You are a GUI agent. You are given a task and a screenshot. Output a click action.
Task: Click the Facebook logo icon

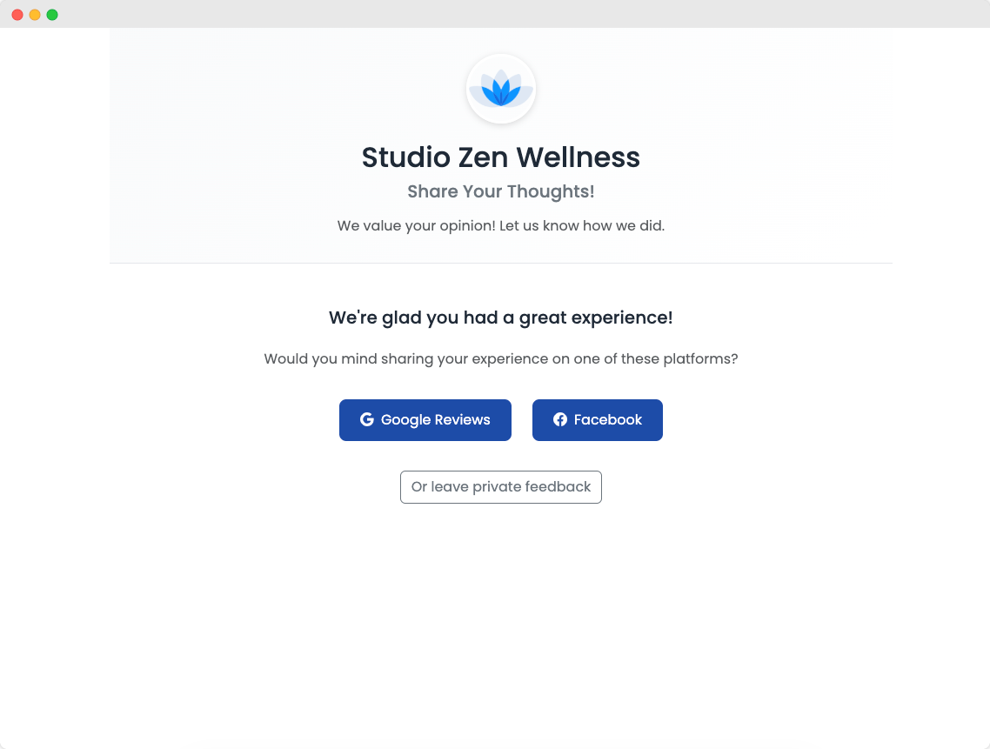pos(560,420)
